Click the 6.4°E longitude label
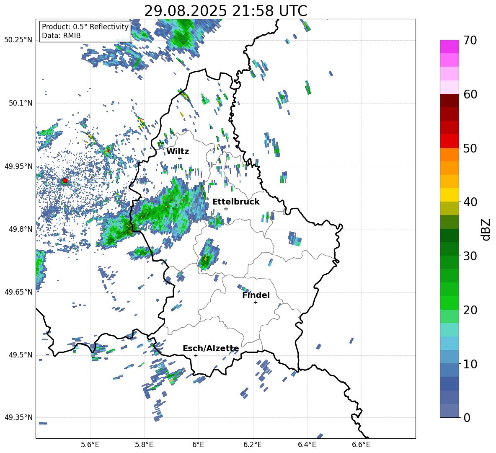The image size is (496, 453). (x=307, y=445)
